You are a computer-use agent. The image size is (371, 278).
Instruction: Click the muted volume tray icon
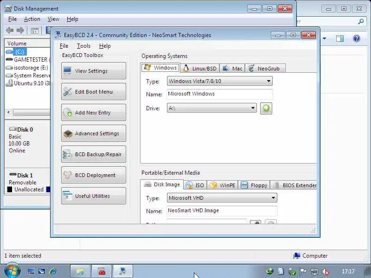click(326, 272)
